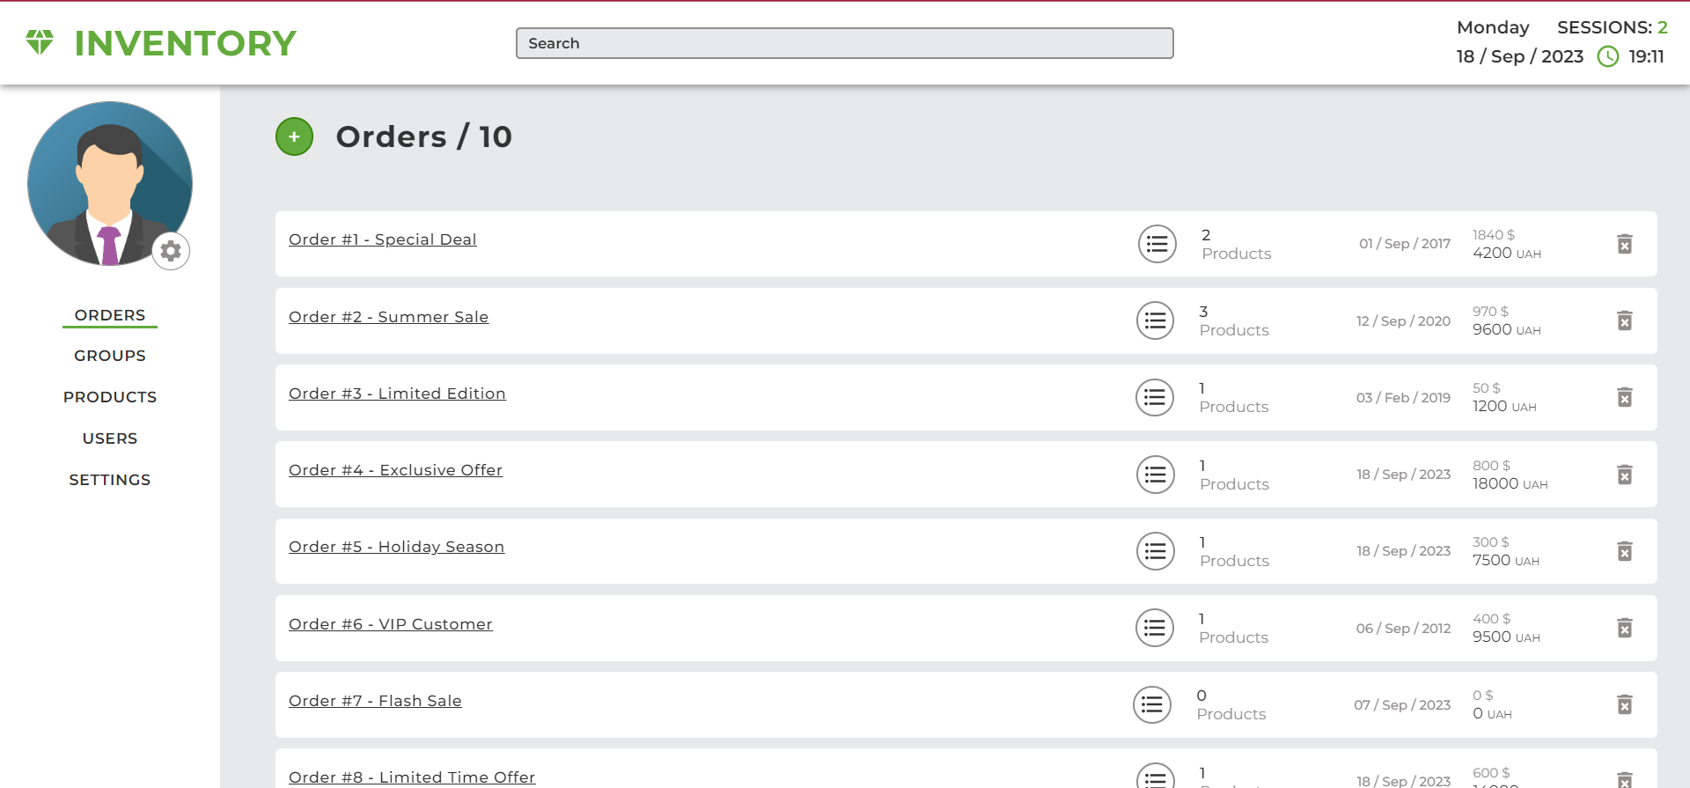1690x788 pixels.
Task: Delete Order #1 with its trash icon
Action: (1625, 244)
